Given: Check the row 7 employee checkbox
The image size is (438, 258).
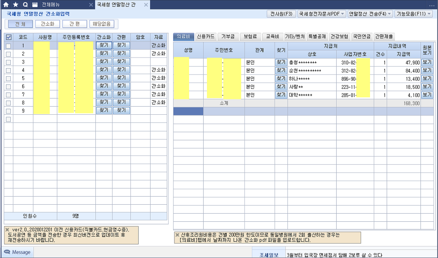Looking at the screenshot, I should [9, 95].
